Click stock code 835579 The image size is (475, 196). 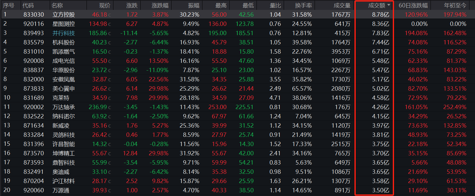[x=34, y=42]
